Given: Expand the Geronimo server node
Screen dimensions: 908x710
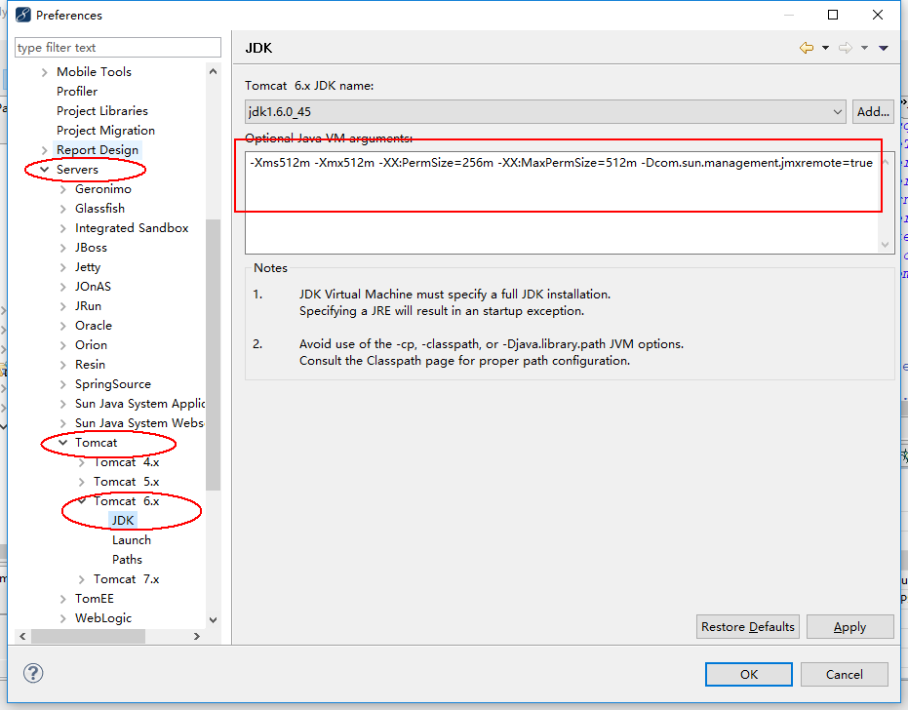Looking at the screenshot, I should pyautogui.click(x=63, y=189).
